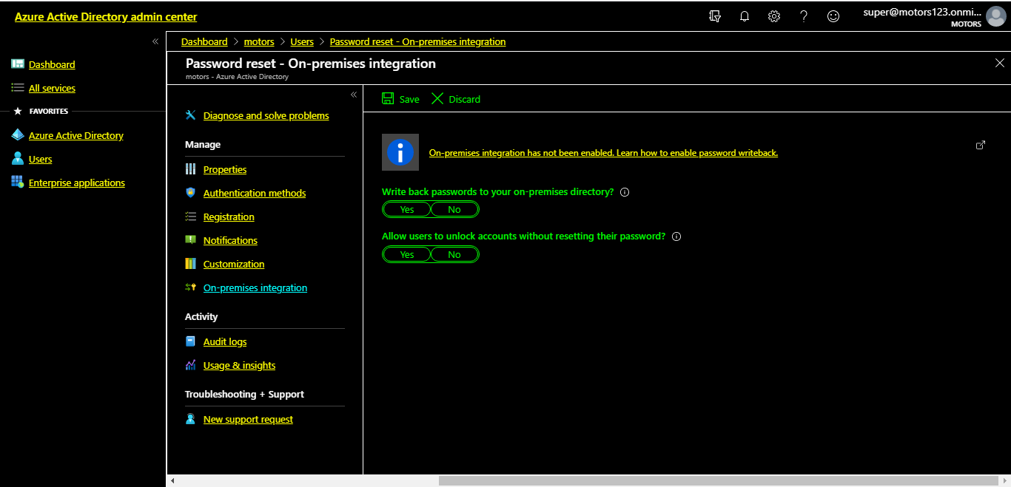The height and width of the screenshot is (487, 1011).
Task: Select Customization menu item
Action: 234,264
